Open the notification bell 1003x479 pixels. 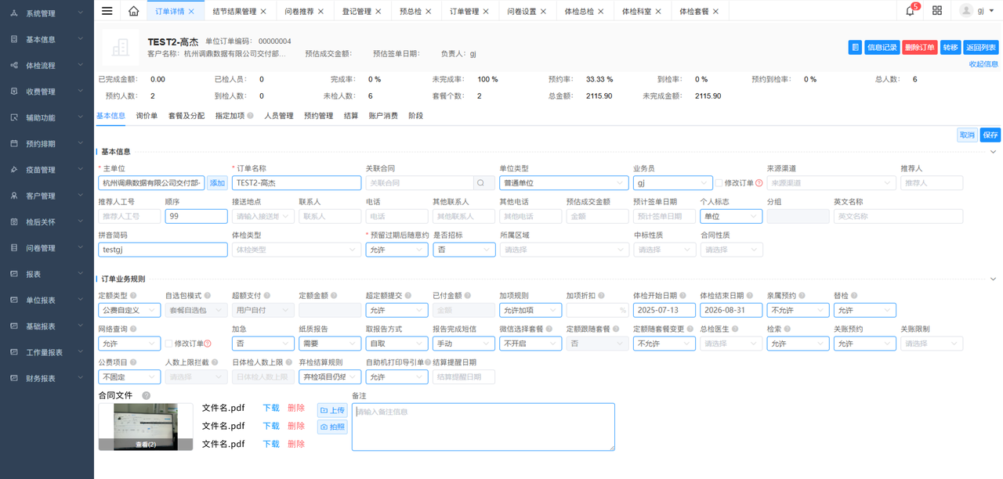(x=910, y=11)
